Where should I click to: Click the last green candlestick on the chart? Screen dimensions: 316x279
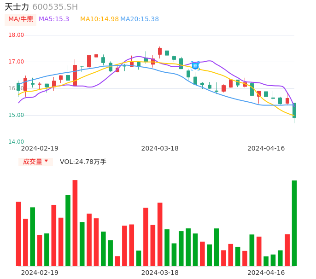tap(294, 110)
